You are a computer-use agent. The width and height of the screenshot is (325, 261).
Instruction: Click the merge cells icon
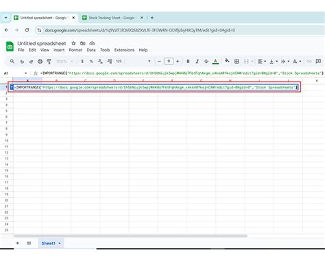(246, 61)
